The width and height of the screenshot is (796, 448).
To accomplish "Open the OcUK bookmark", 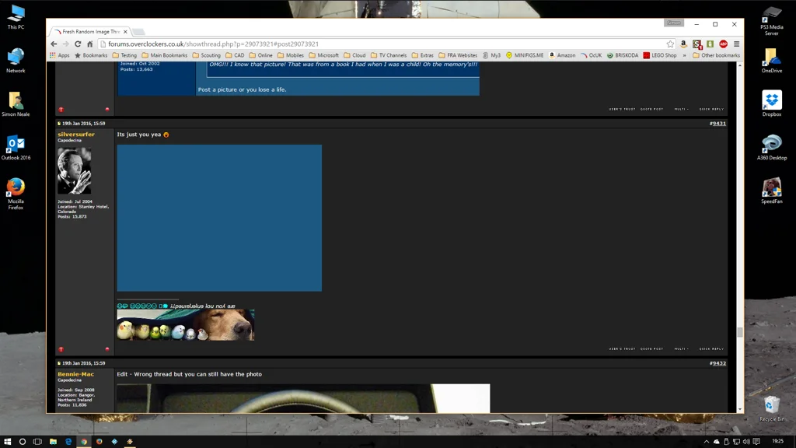I will 591,55.
